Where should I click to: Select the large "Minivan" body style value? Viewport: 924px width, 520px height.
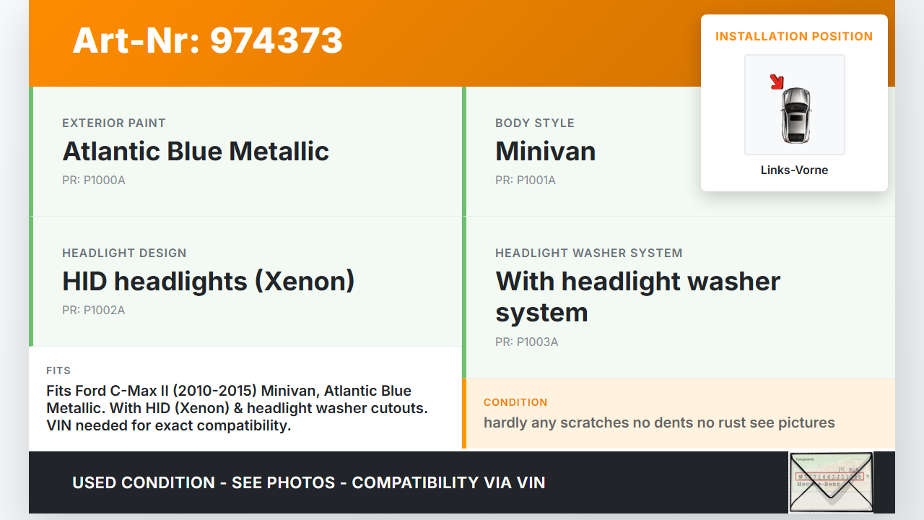coord(546,152)
